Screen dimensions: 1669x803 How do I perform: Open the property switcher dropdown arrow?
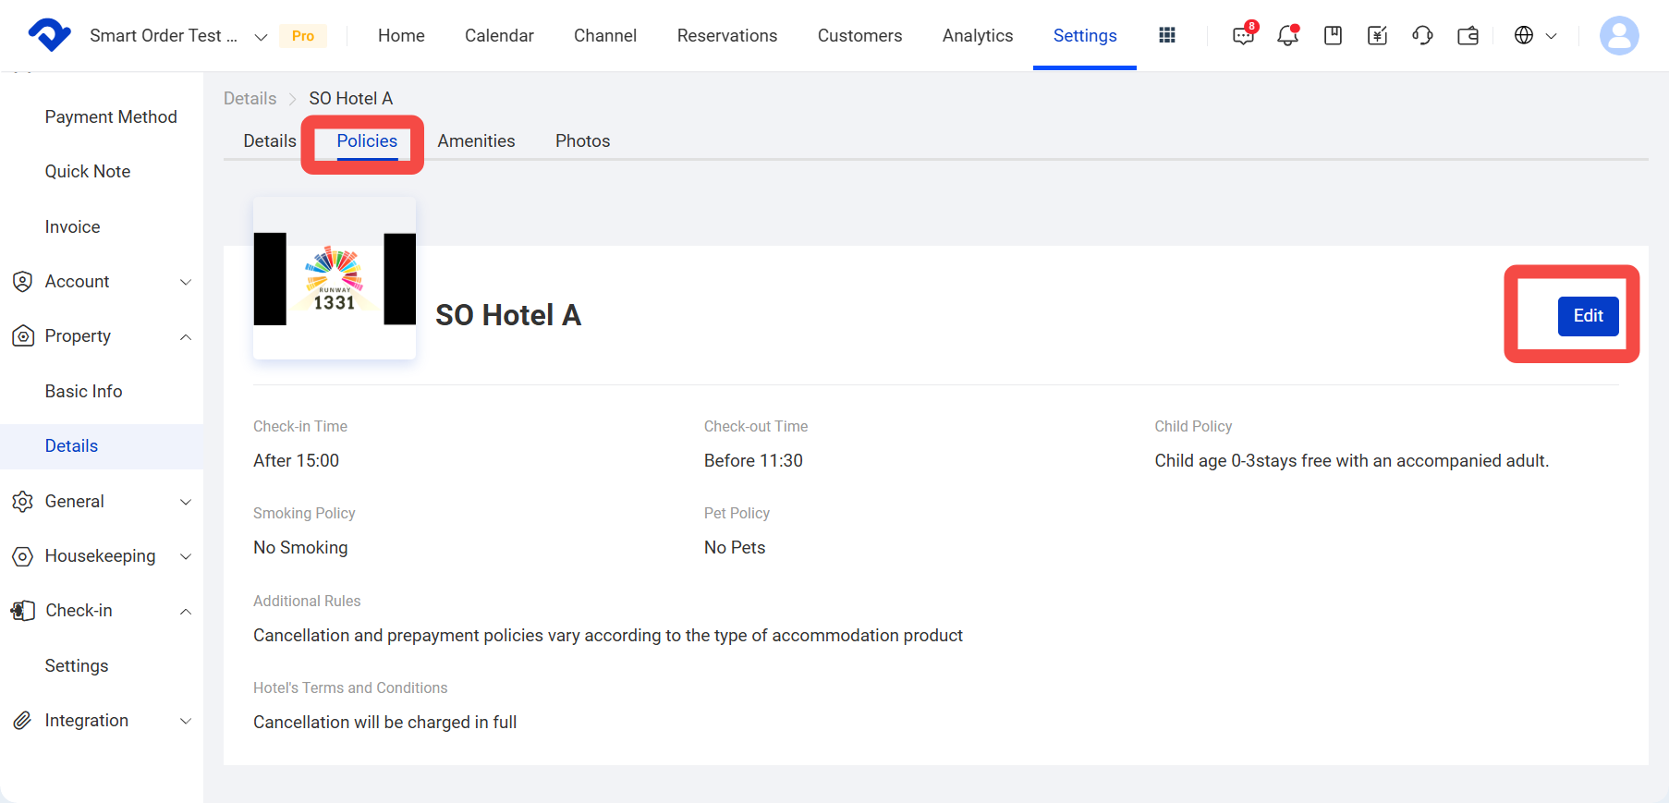261,37
